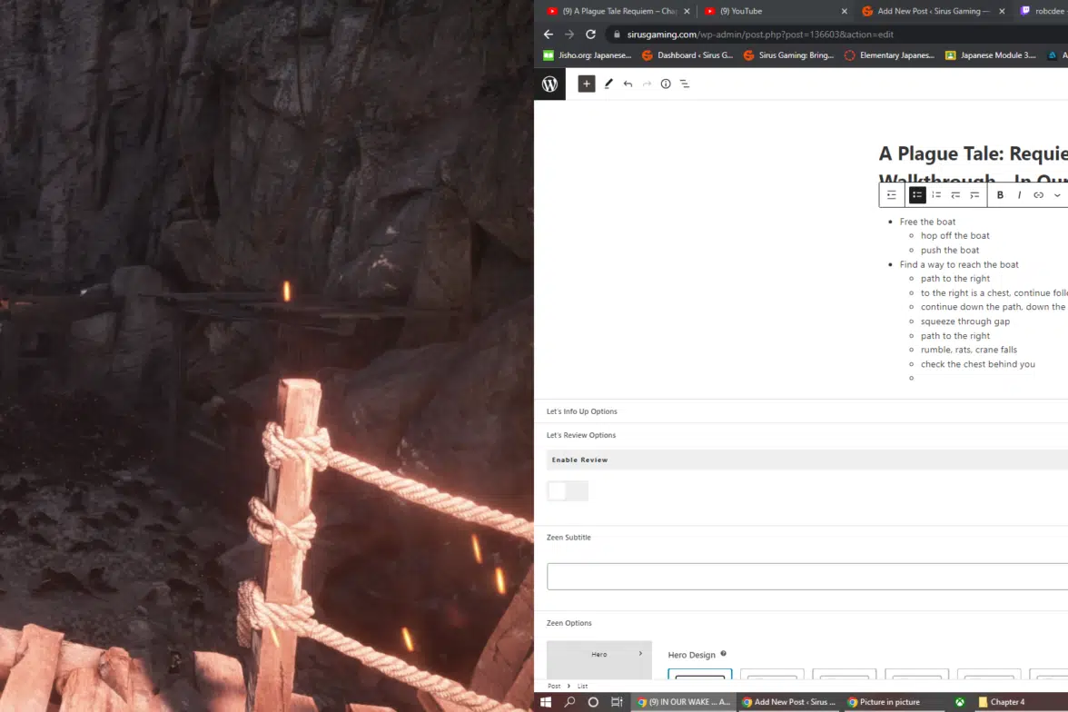
Task: Click the 'Free the boat' list item
Action: tap(927, 222)
